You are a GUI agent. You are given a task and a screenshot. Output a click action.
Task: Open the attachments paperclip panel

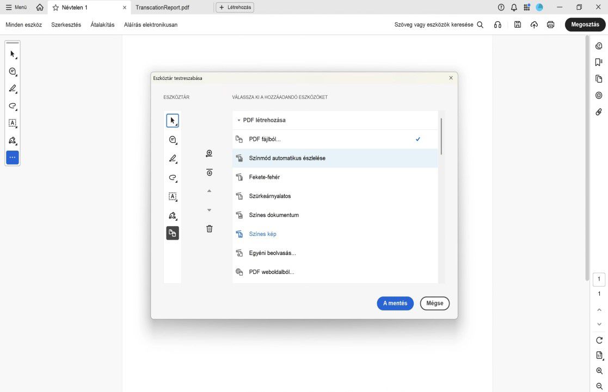(x=599, y=112)
